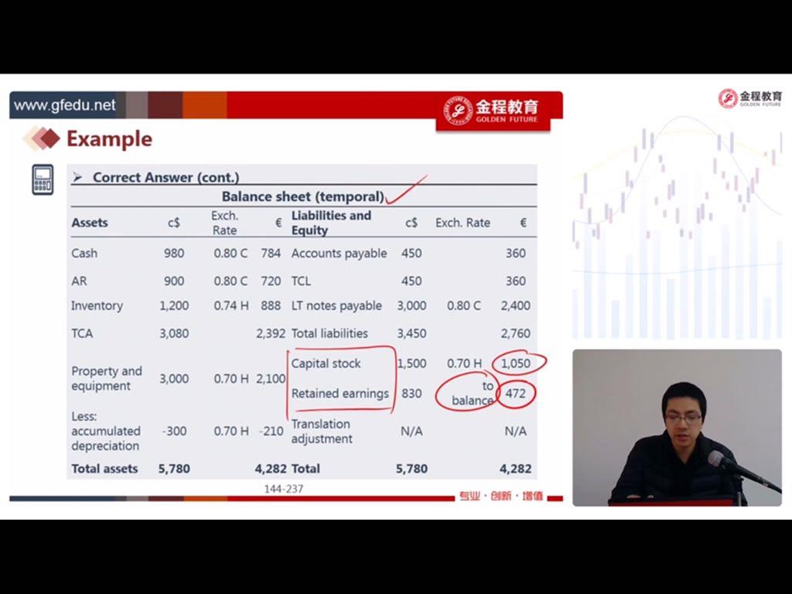The image size is (792, 594).
Task: Click the 'Total assets' label
Action: (104, 469)
